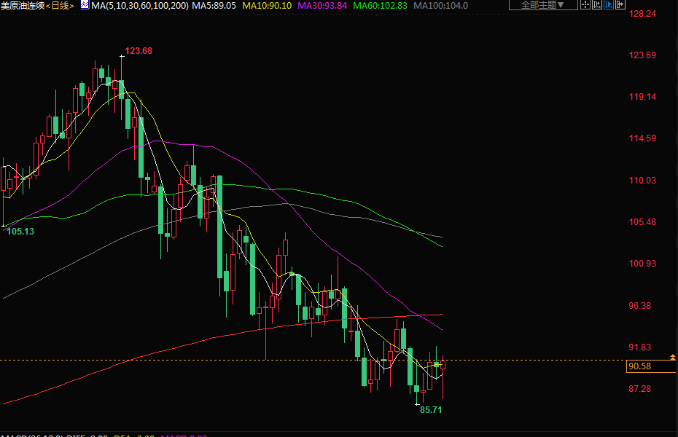The image size is (678, 437).
Task: Select the gray MA100:104.0 legend label
Action: click(x=440, y=5)
